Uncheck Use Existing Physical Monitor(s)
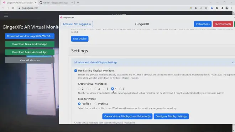This screenshot has height=132, width=235. [x=75, y=70]
